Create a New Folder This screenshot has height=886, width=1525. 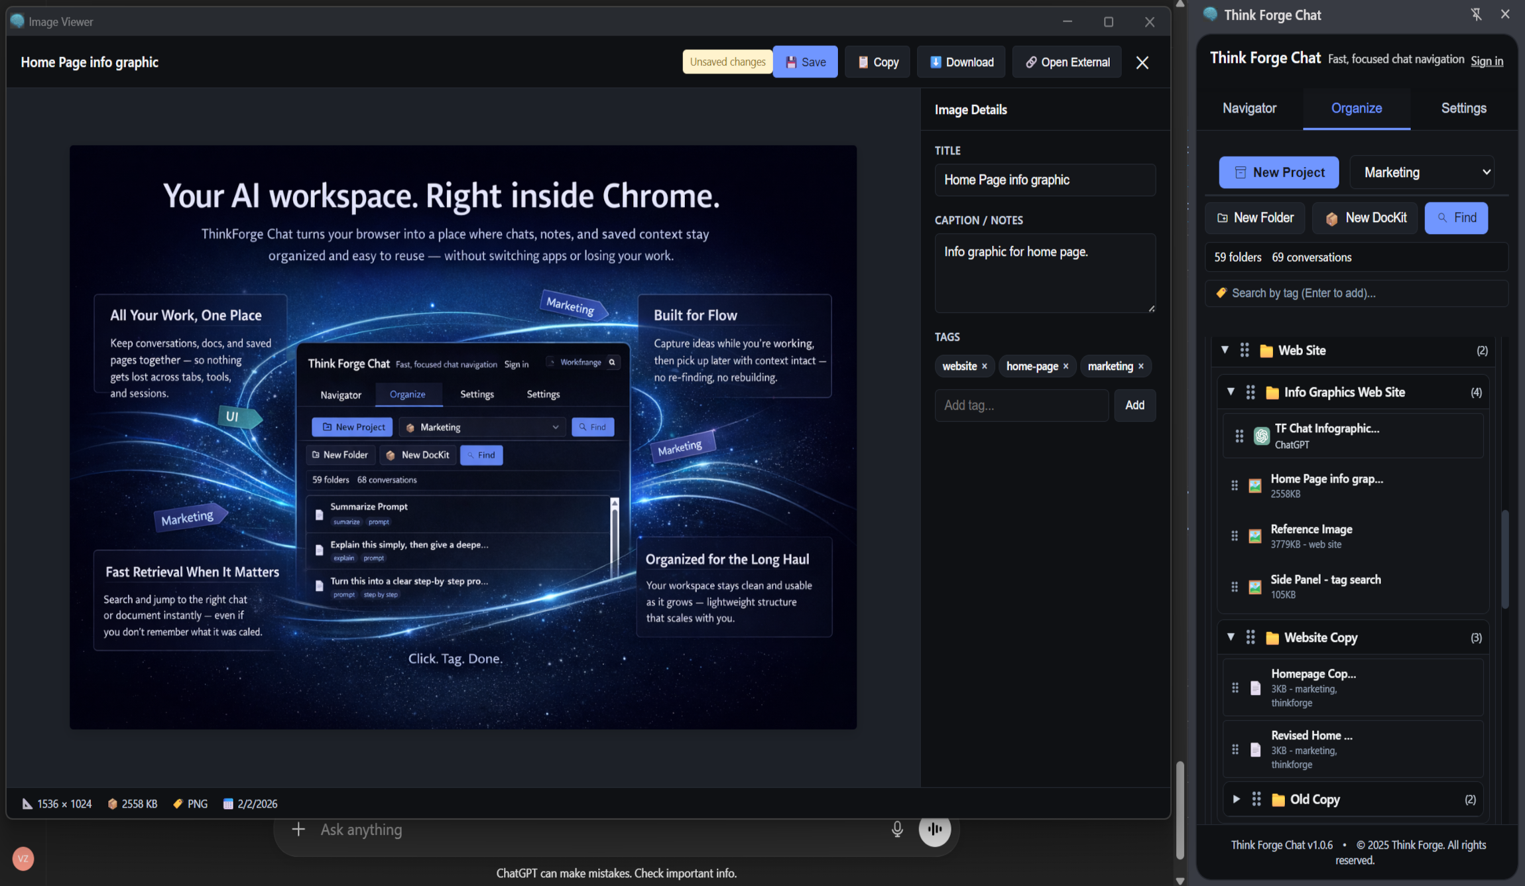click(1254, 218)
